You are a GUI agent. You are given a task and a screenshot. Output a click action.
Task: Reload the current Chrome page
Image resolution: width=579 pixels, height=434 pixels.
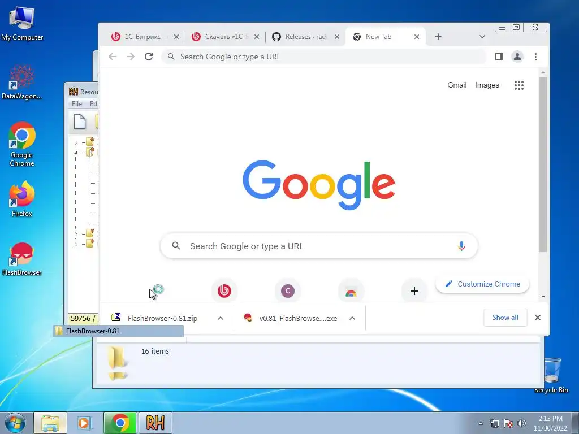tap(149, 57)
